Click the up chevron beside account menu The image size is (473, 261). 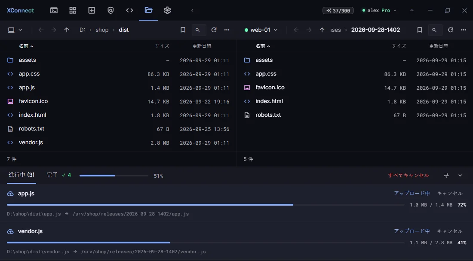412,10
